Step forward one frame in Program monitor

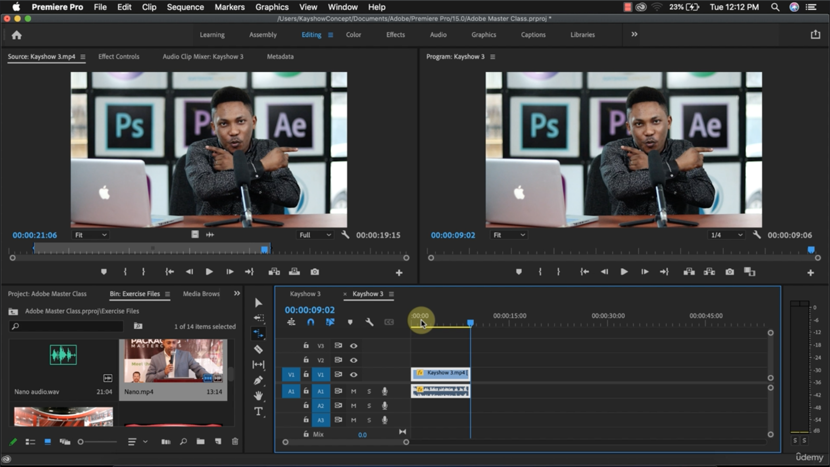coord(644,272)
